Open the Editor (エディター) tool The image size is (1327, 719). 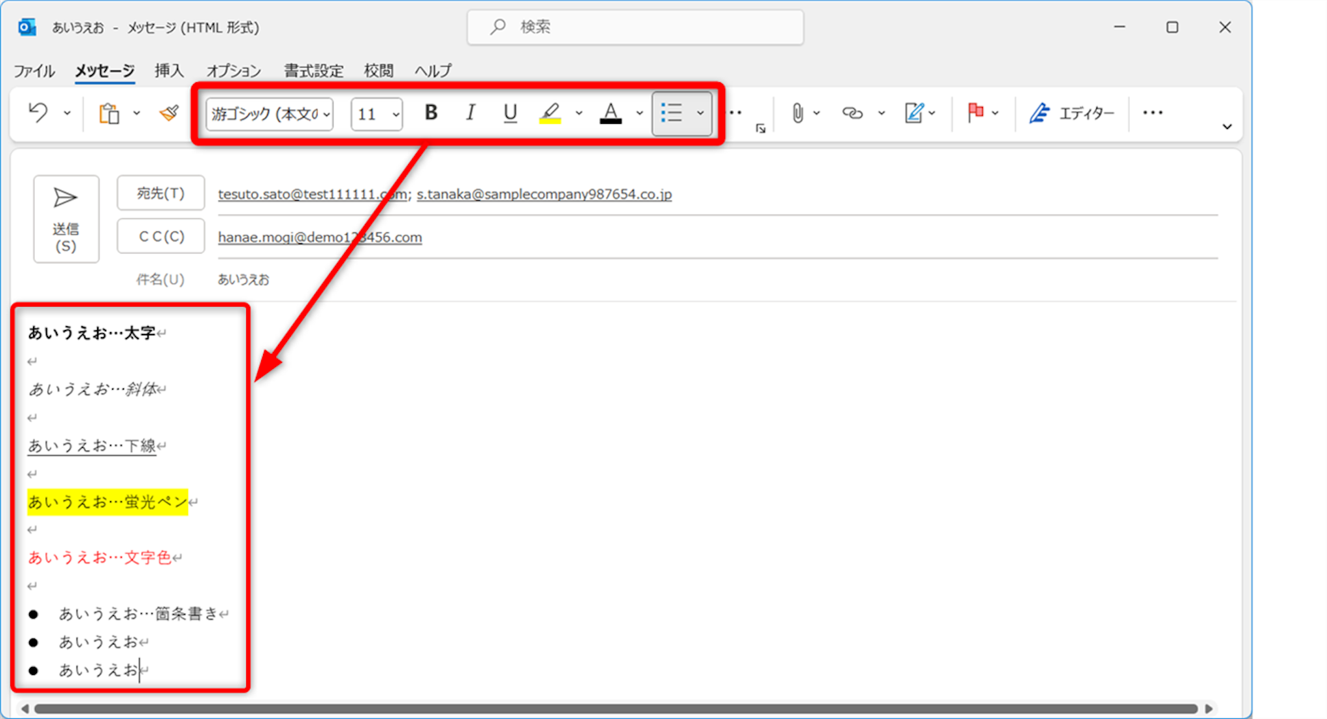coord(1072,113)
